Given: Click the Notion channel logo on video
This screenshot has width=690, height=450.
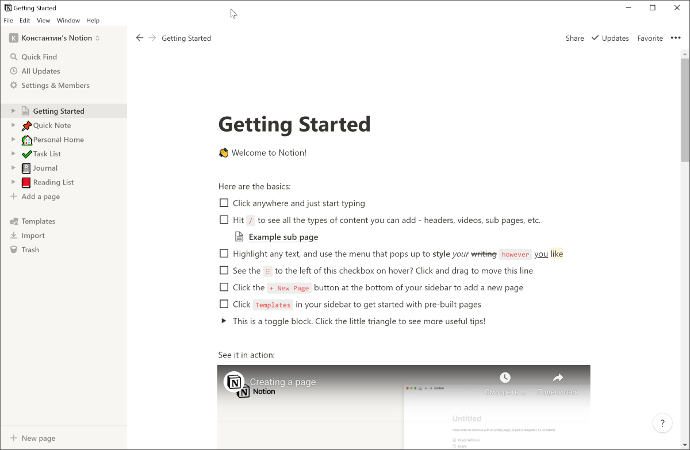Looking at the screenshot, I should coord(234,382).
